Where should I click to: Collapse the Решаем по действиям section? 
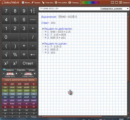[x=43, y=29]
